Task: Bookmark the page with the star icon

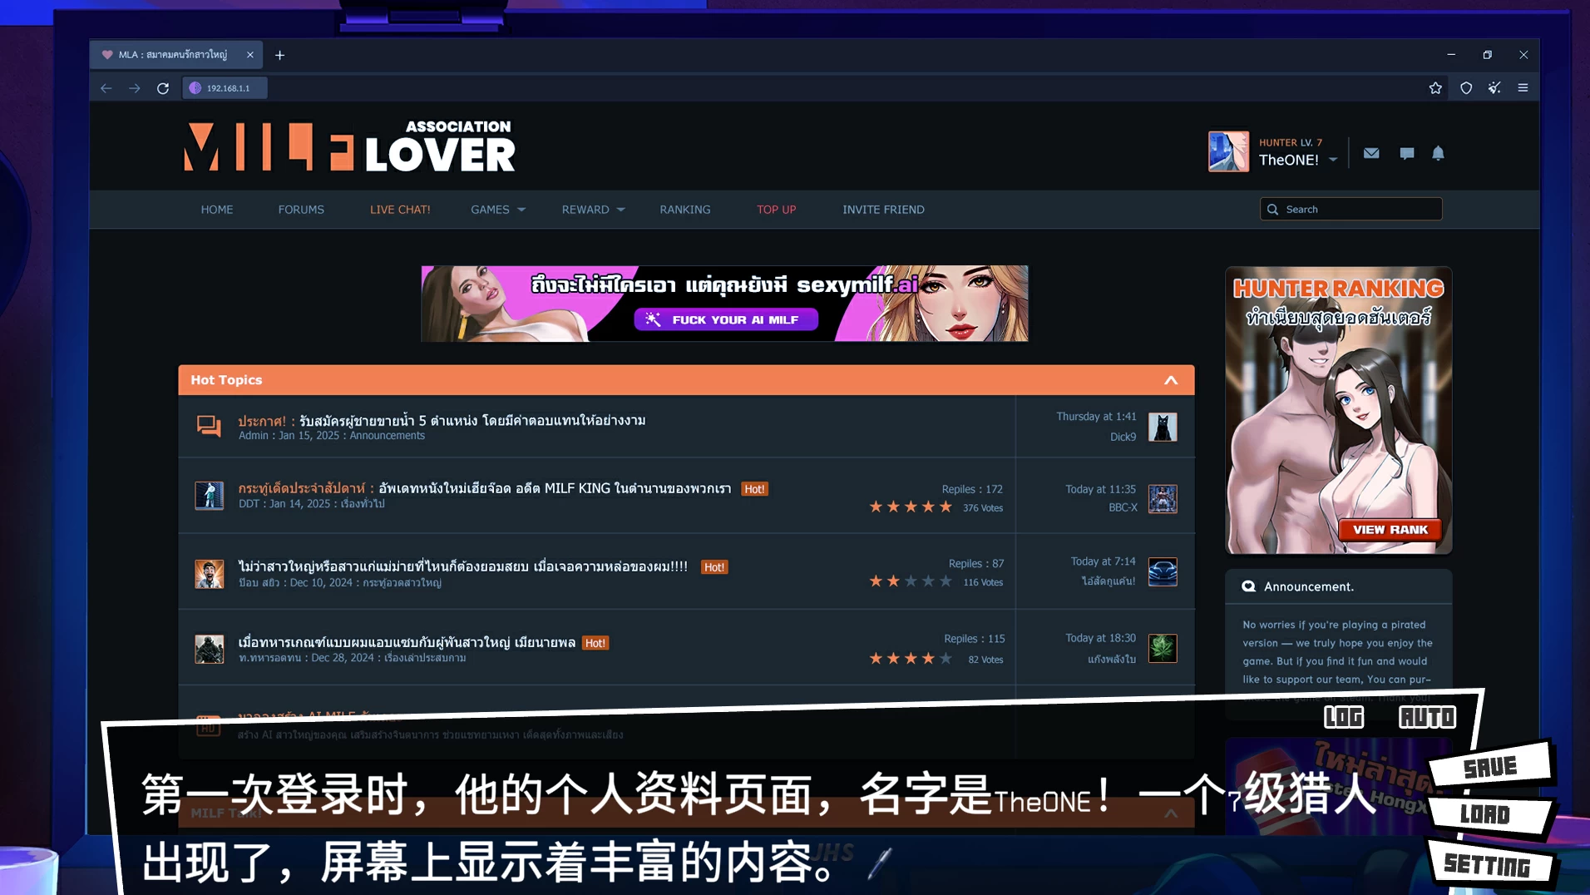Action: (x=1434, y=87)
